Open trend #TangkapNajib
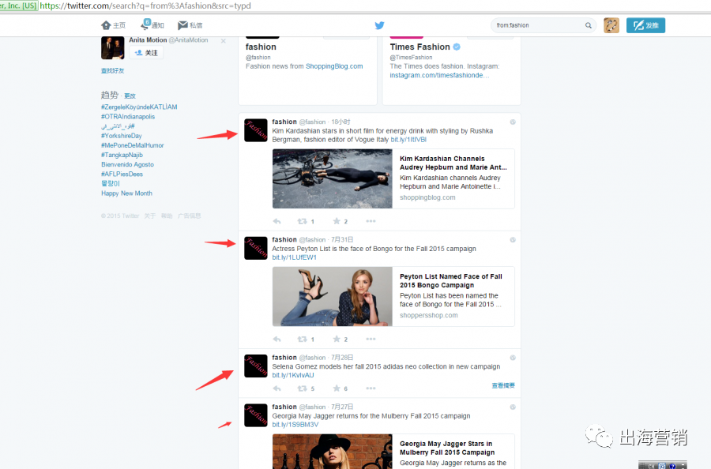Image resolution: width=711 pixels, height=469 pixels. (122, 155)
